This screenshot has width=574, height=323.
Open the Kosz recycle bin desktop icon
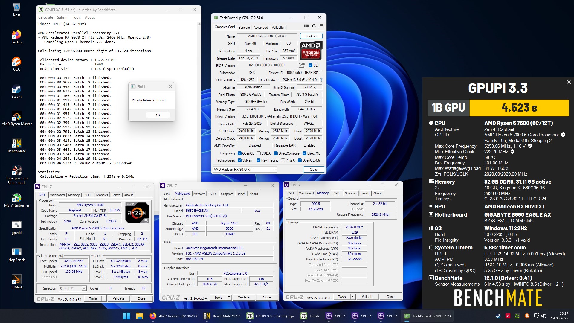click(16, 10)
